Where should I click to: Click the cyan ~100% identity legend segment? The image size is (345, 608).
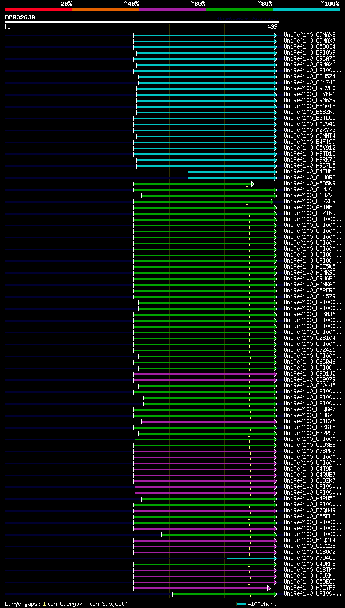click(x=306, y=9)
